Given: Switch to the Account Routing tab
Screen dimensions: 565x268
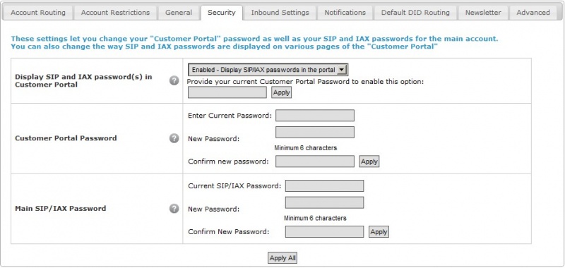Looking at the screenshot, I should 38,13.
